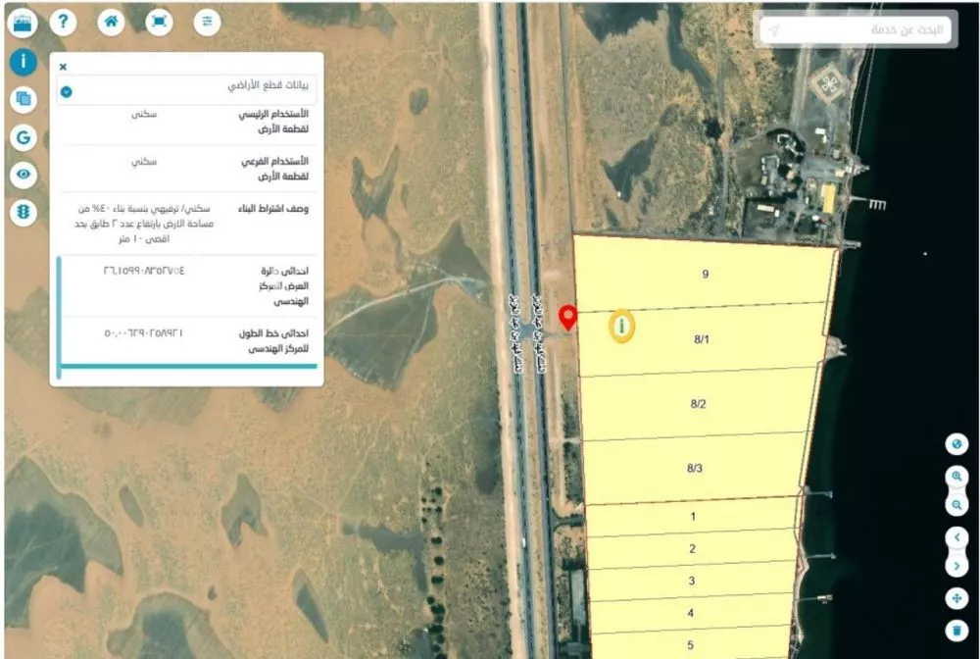The width and height of the screenshot is (980, 659).
Task: Click the right chevron arrow on the right edge
Action: 957,566
